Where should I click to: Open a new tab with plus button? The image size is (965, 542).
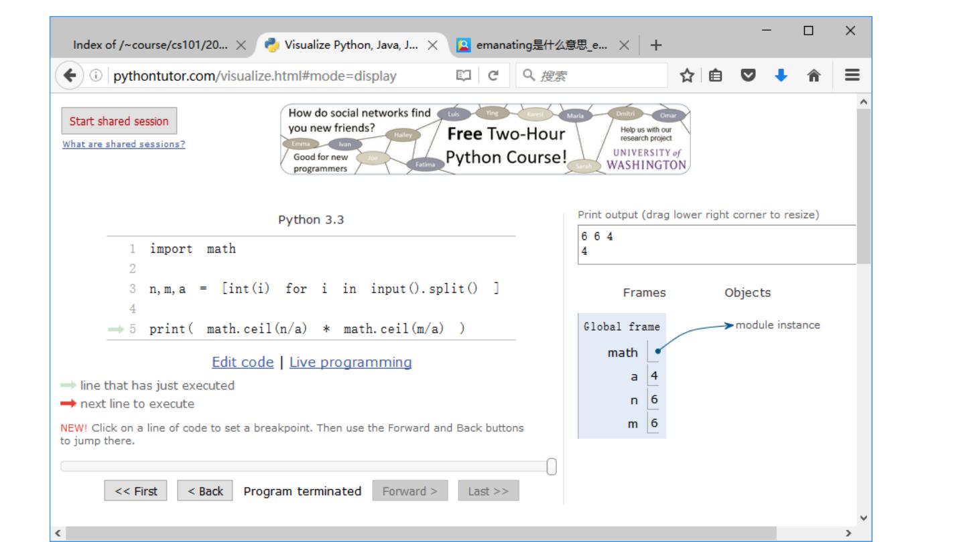pos(655,46)
